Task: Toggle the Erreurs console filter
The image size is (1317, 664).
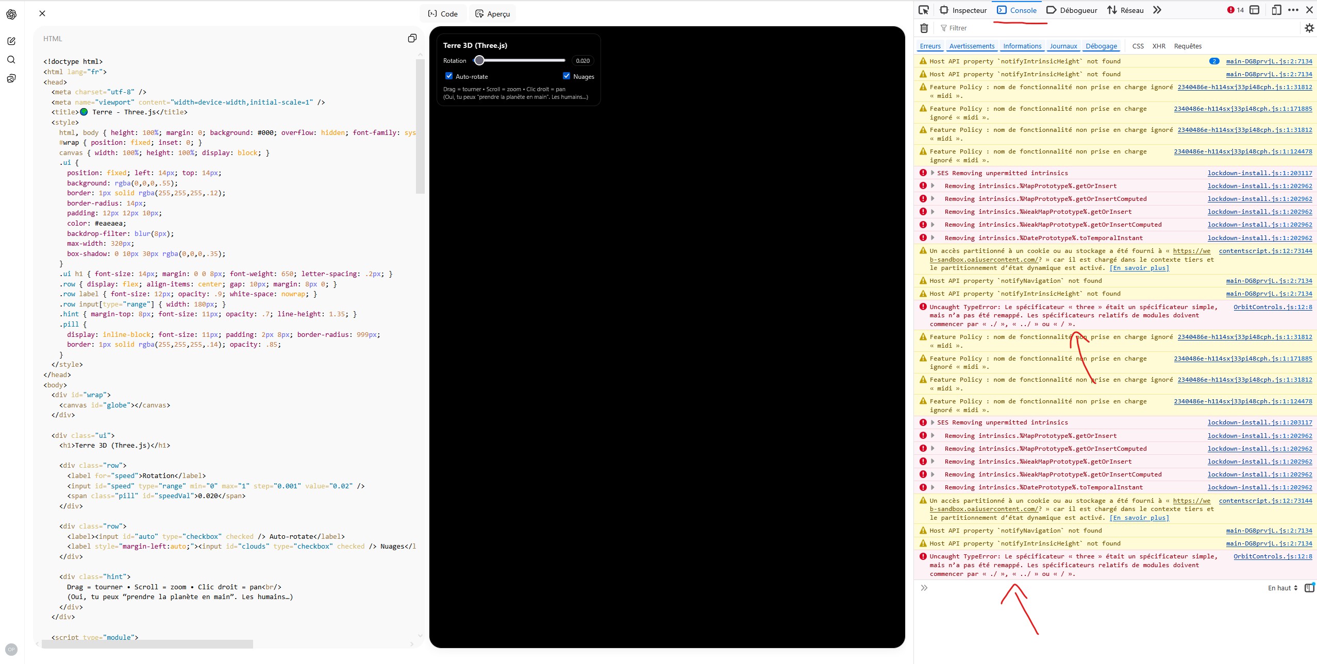Action: (x=930, y=46)
